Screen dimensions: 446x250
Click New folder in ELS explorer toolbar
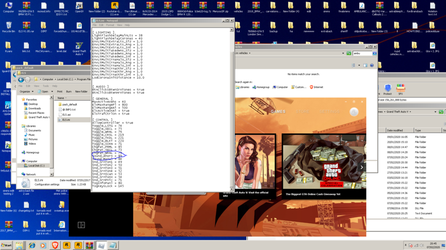pyautogui.click(x=81, y=92)
